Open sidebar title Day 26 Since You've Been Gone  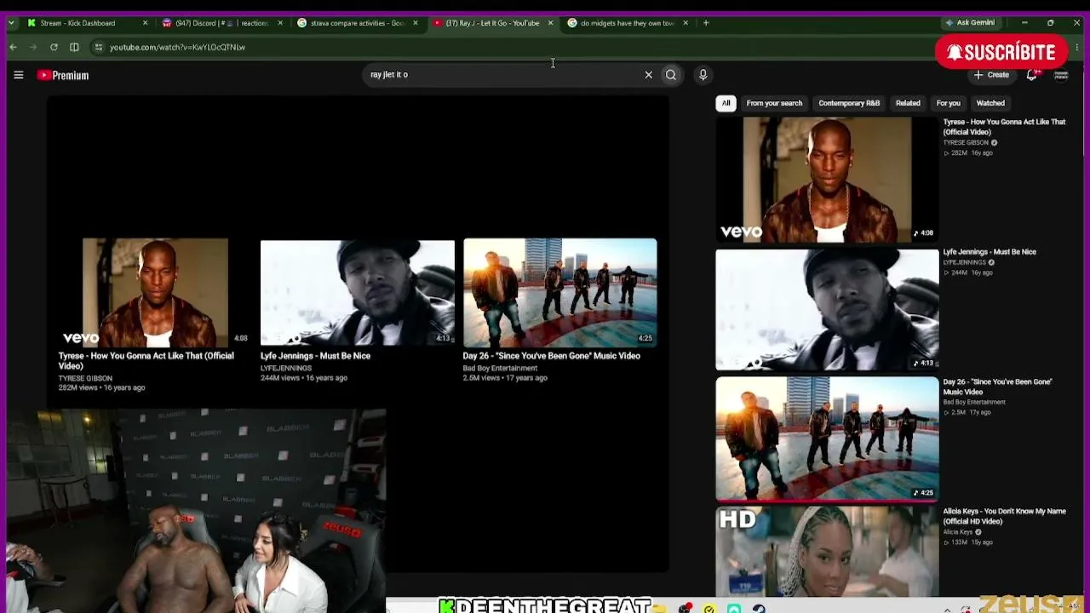pos(997,387)
